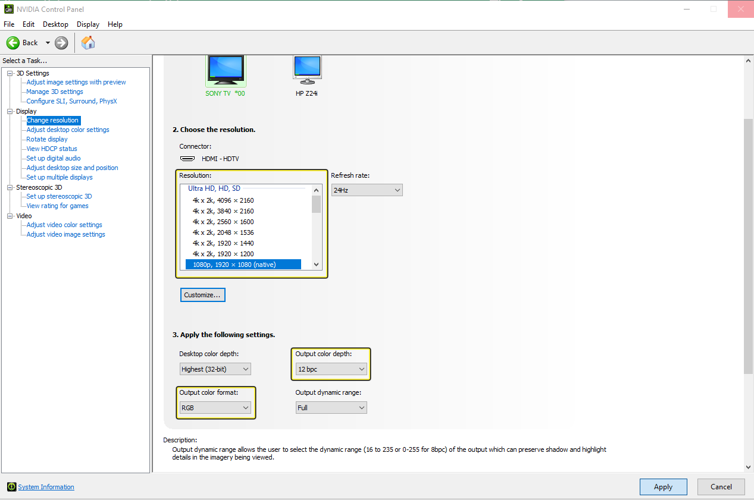754x500 pixels.
Task: Open the File menu
Action: pos(9,24)
